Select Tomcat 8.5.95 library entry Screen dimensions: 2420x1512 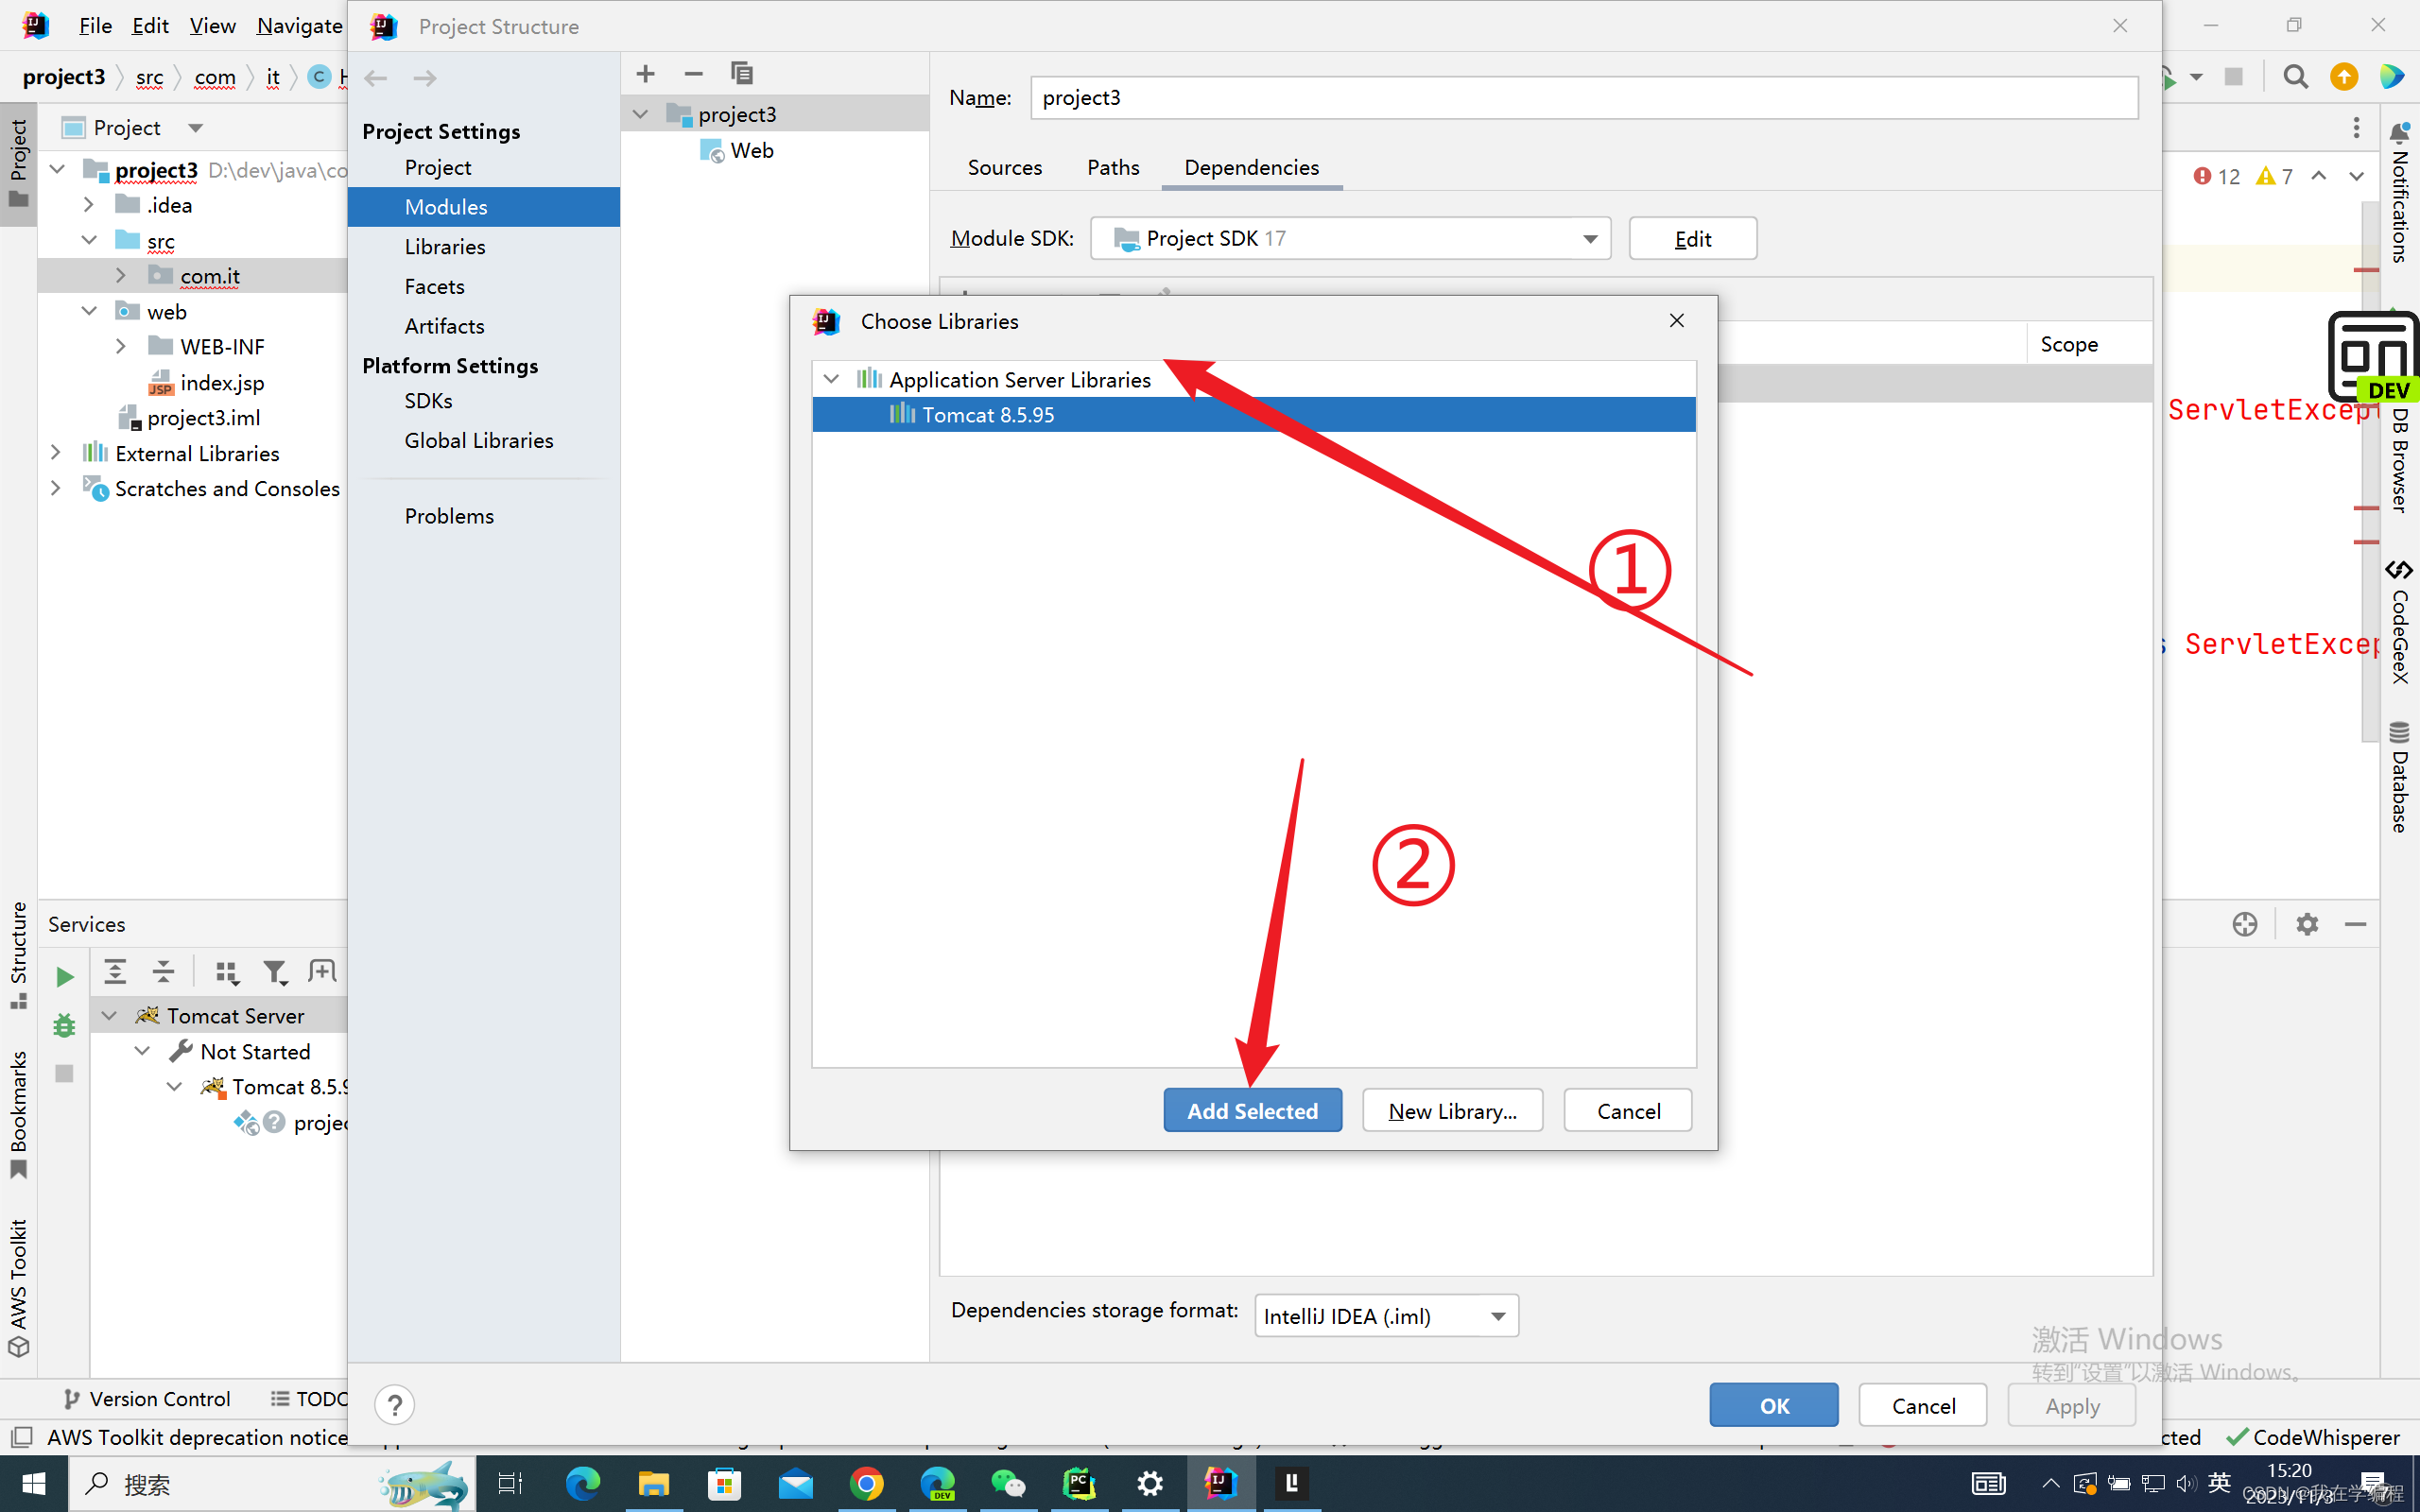(x=988, y=415)
